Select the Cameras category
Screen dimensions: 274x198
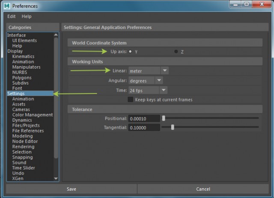(x=21, y=110)
